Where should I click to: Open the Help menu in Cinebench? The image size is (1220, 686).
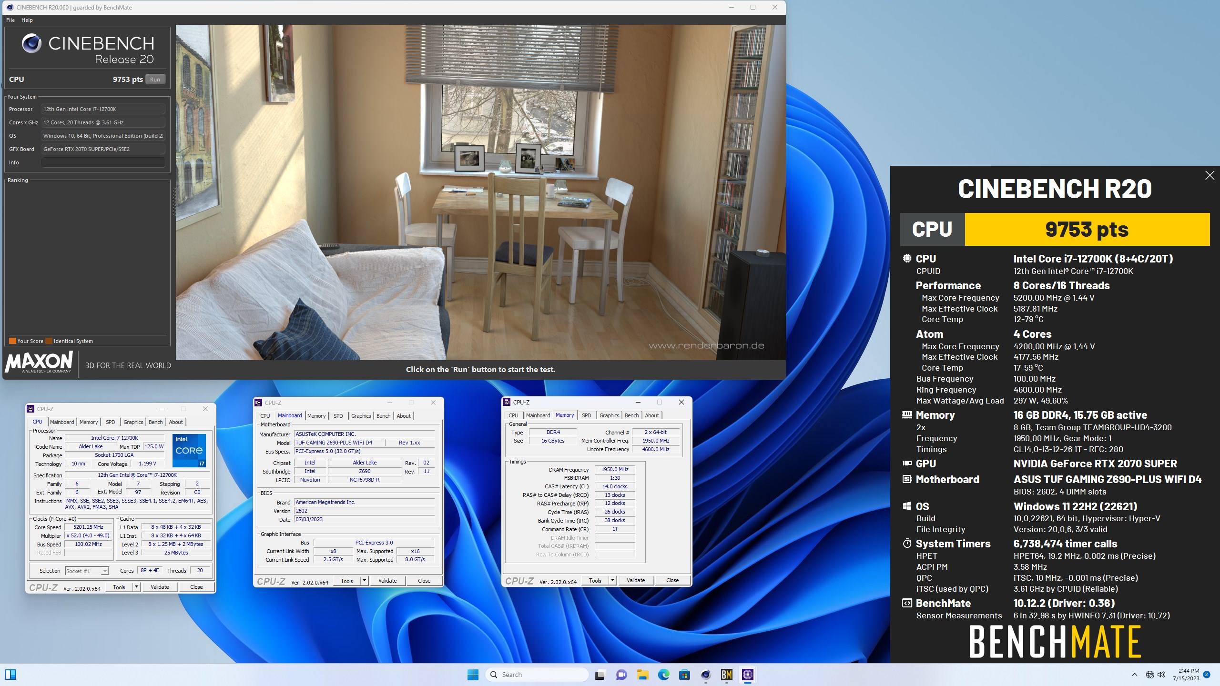pos(27,20)
